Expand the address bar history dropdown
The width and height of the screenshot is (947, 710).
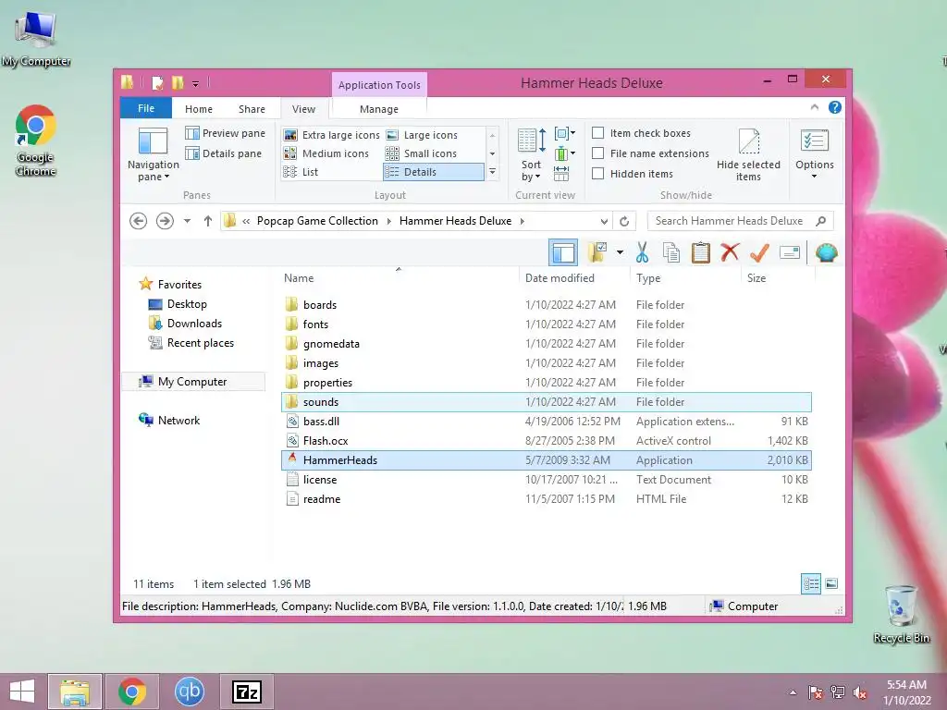pos(603,221)
